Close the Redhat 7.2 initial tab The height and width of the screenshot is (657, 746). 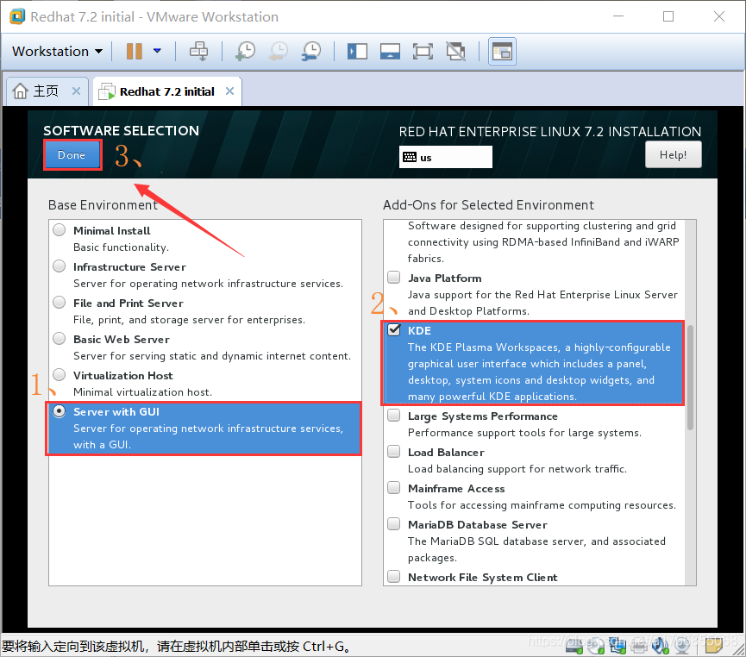coord(229,91)
